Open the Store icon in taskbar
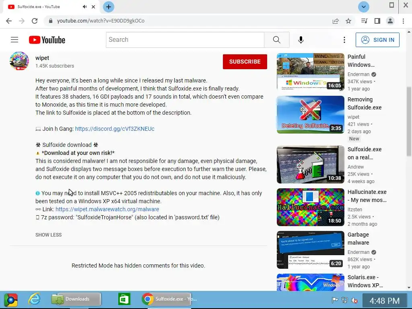 [124, 299]
